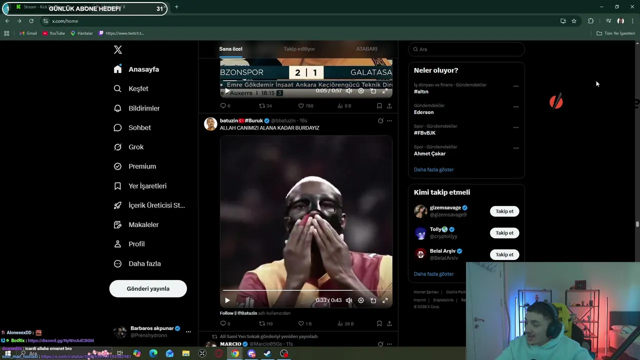Show more trends under Neler oluyor
Screen dimensions: 640x360
pyautogui.click(x=433, y=169)
